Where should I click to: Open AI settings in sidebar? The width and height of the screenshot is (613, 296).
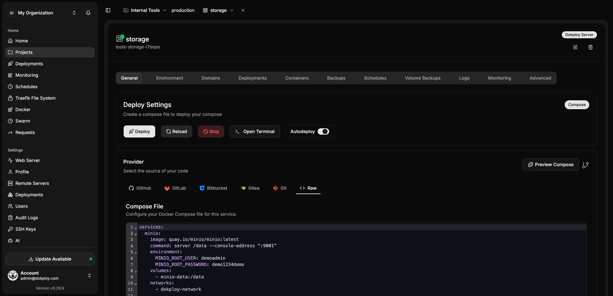(x=50, y=241)
